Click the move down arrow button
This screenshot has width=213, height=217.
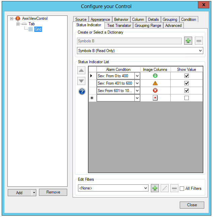(x=81, y=81)
